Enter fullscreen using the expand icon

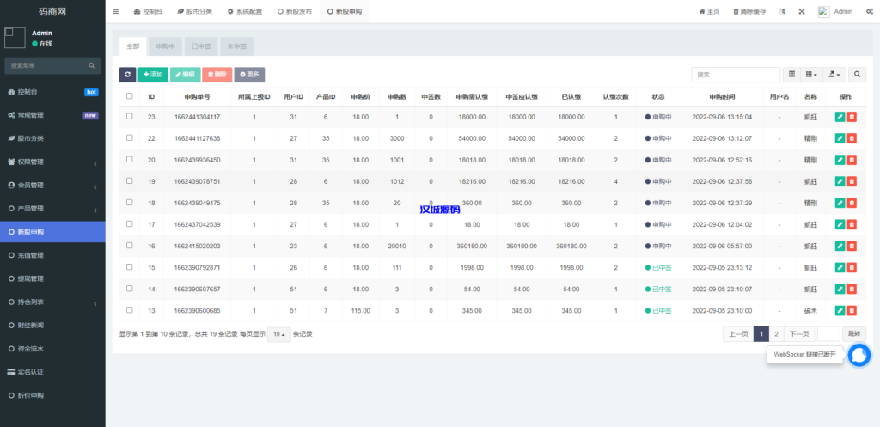pyautogui.click(x=802, y=11)
